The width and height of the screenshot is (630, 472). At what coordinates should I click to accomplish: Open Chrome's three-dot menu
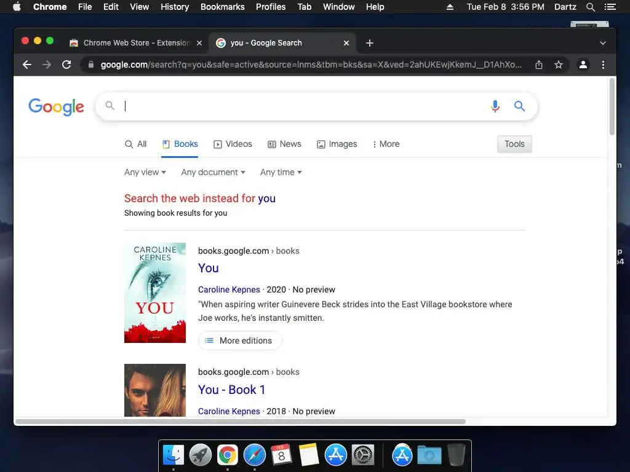(x=603, y=65)
